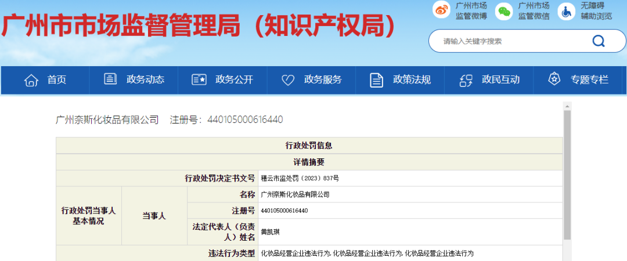The height and width of the screenshot is (261, 627).
Task: Select the 政策法规 navigation item
Action: pos(412,80)
